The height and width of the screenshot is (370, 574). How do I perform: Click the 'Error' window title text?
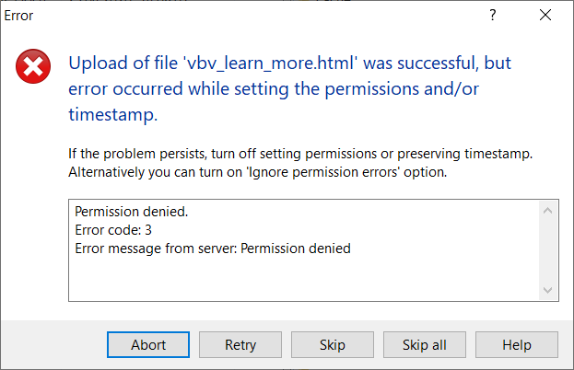click(18, 16)
